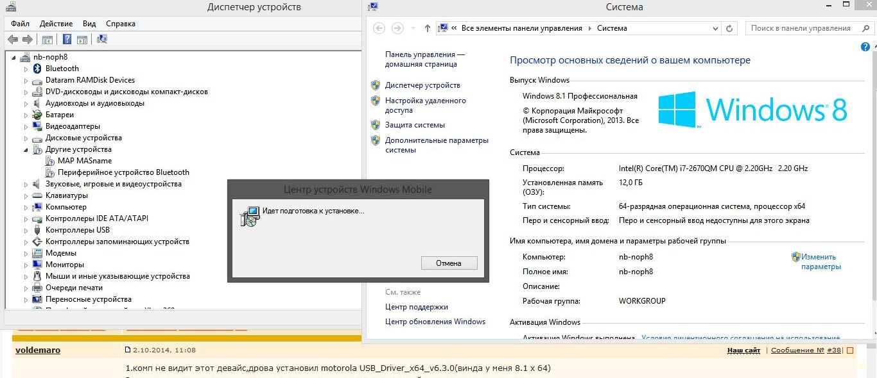The height and width of the screenshot is (378, 877).
Task: Click the Show/Hide action pane toolbar icon
Action: tap(82, 40)
